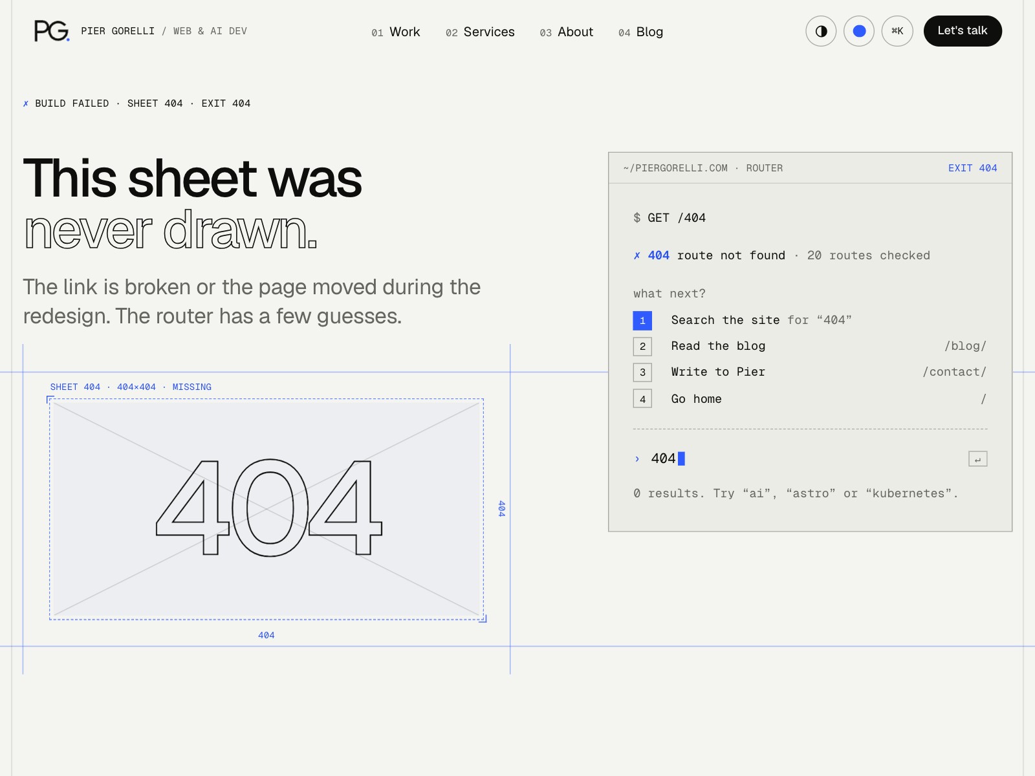Click the PG logo in the header
This screenshot has width=1035, height=776.
52,31
